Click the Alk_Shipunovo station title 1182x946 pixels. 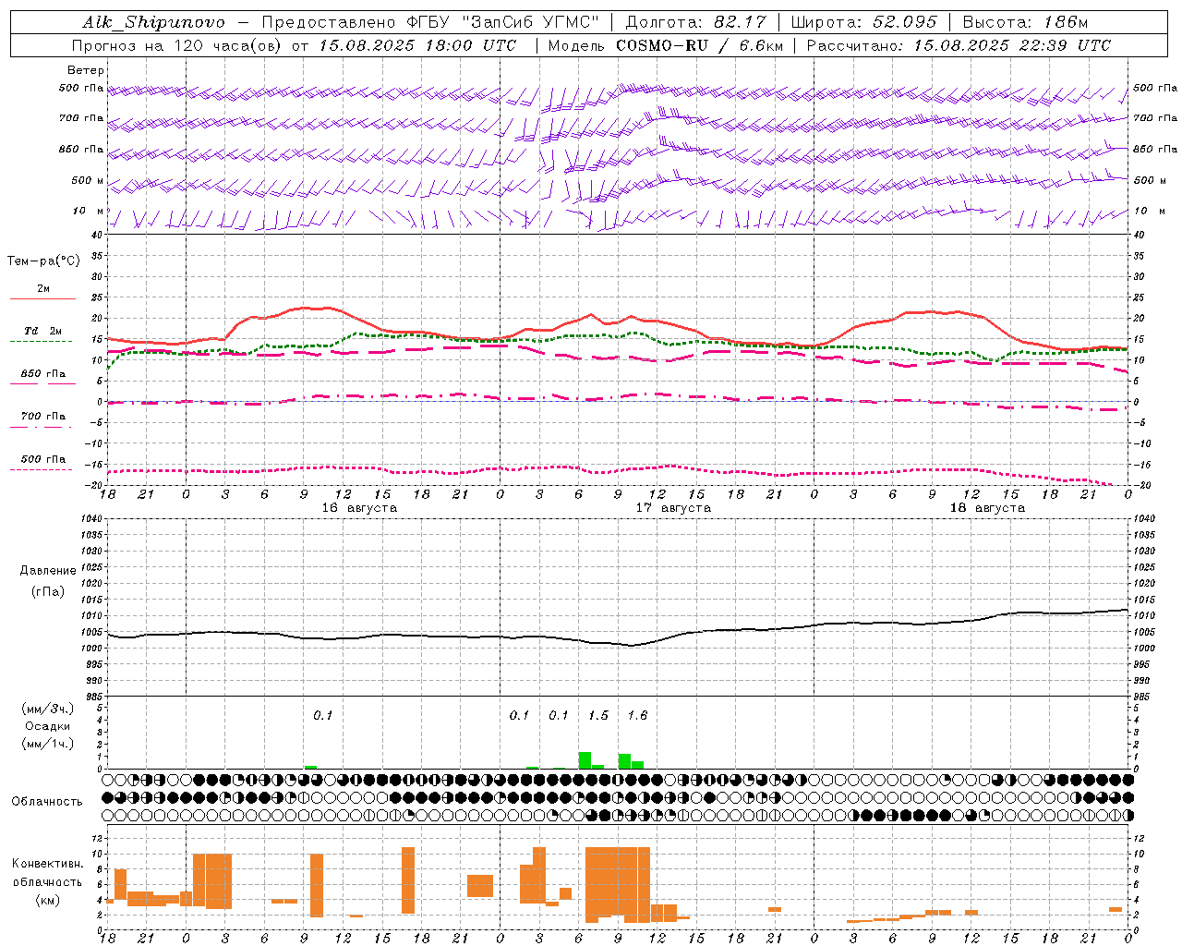tap(153, 22)
